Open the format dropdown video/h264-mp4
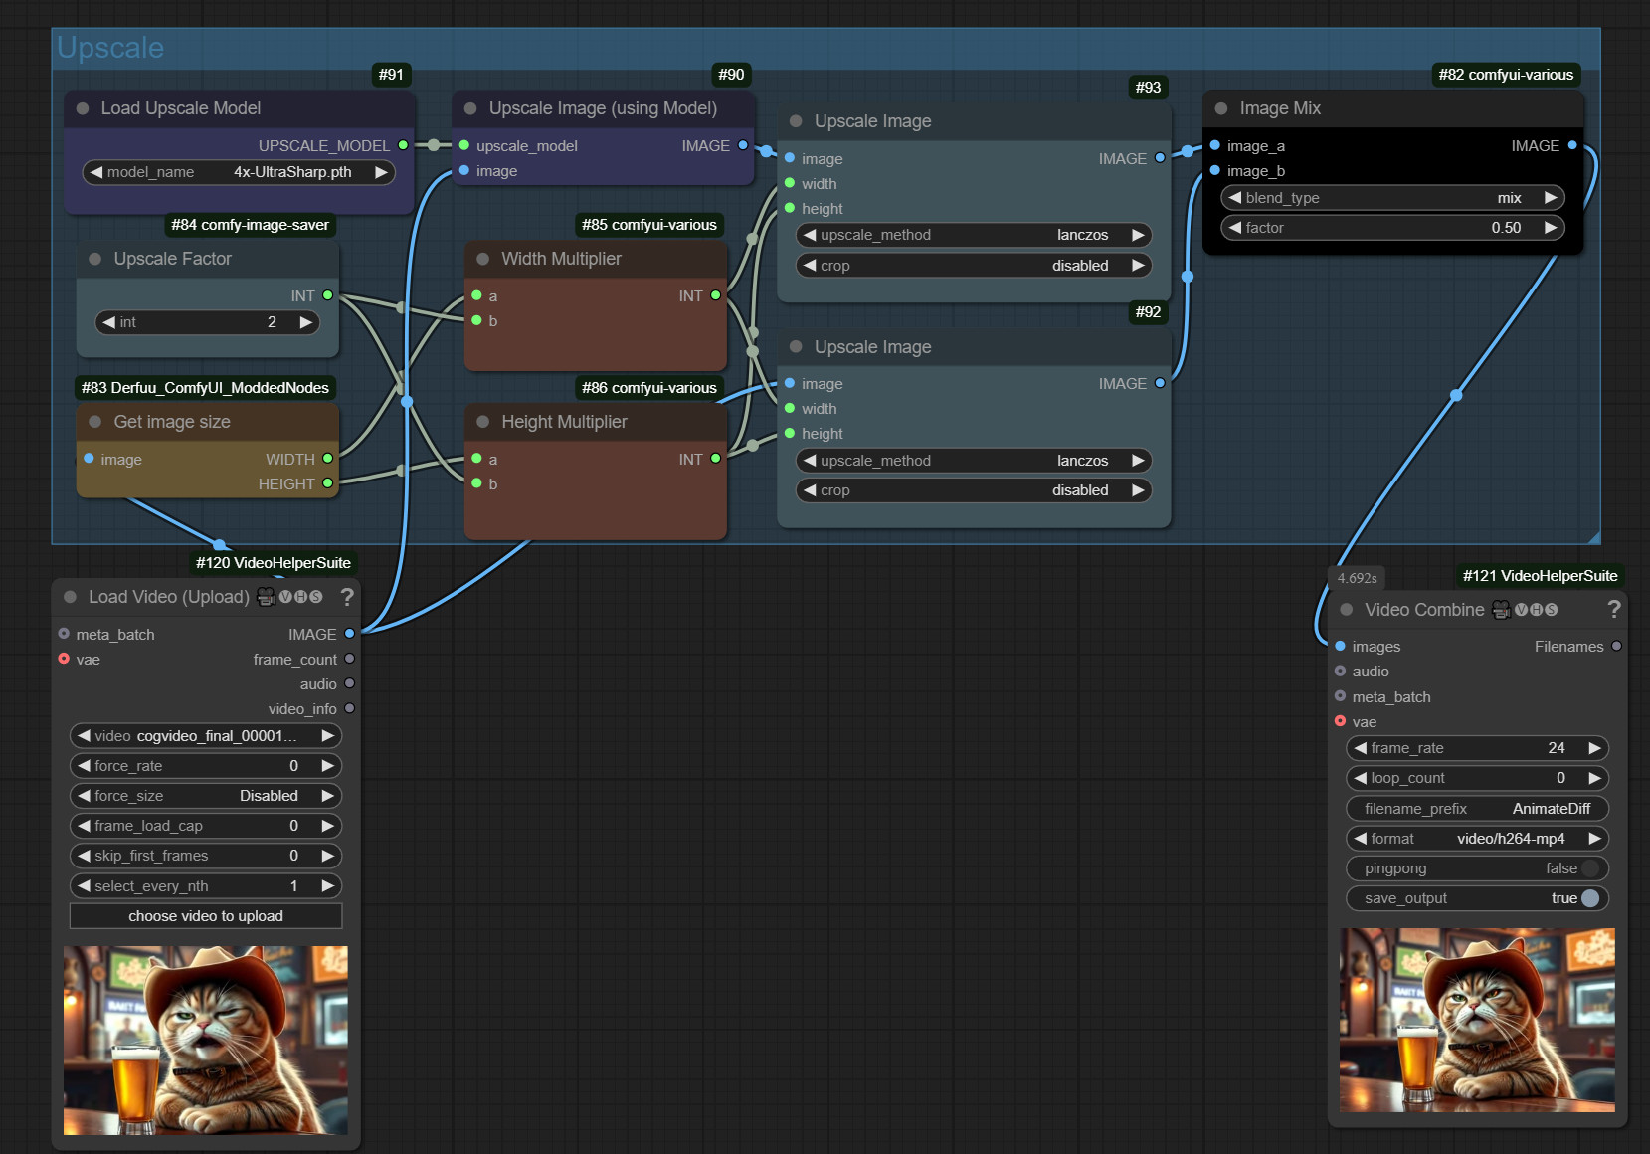 tap(1477, 839)
